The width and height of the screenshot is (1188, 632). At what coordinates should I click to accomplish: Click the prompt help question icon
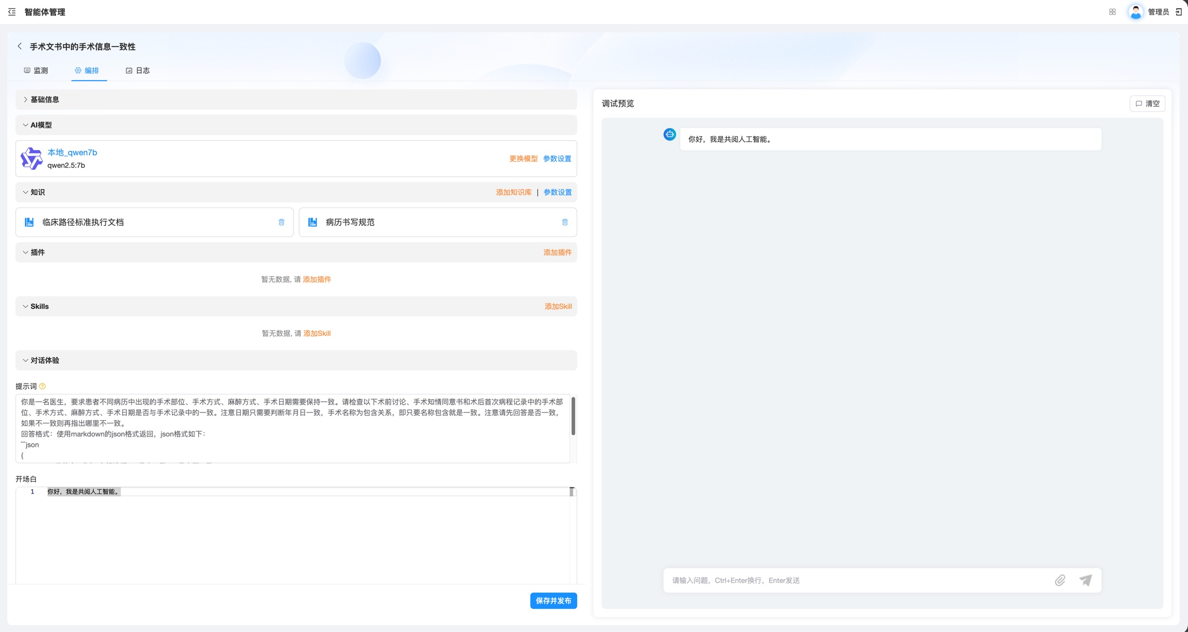click(x=43, y=386)
